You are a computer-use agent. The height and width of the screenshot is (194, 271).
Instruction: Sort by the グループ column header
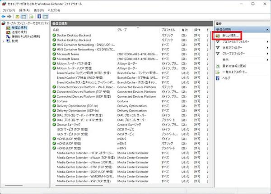(122, 30)
